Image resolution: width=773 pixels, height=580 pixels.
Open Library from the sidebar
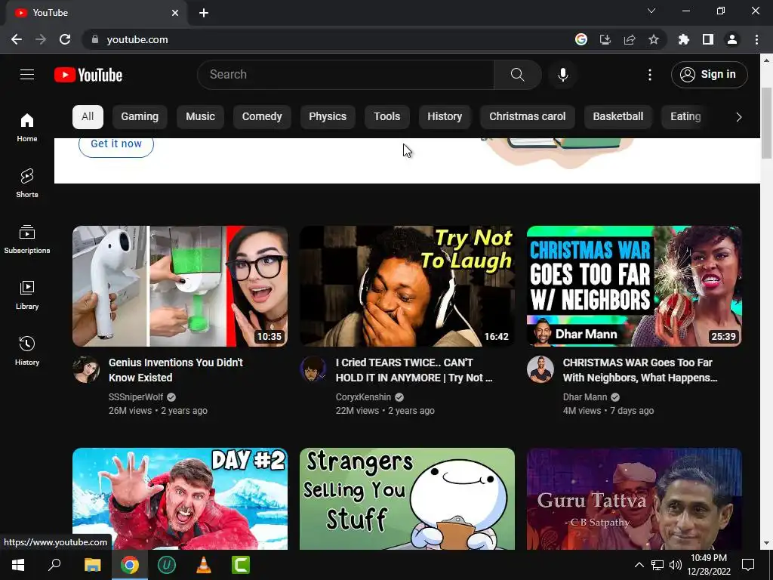pyautogui.click(x=27, y=295)
